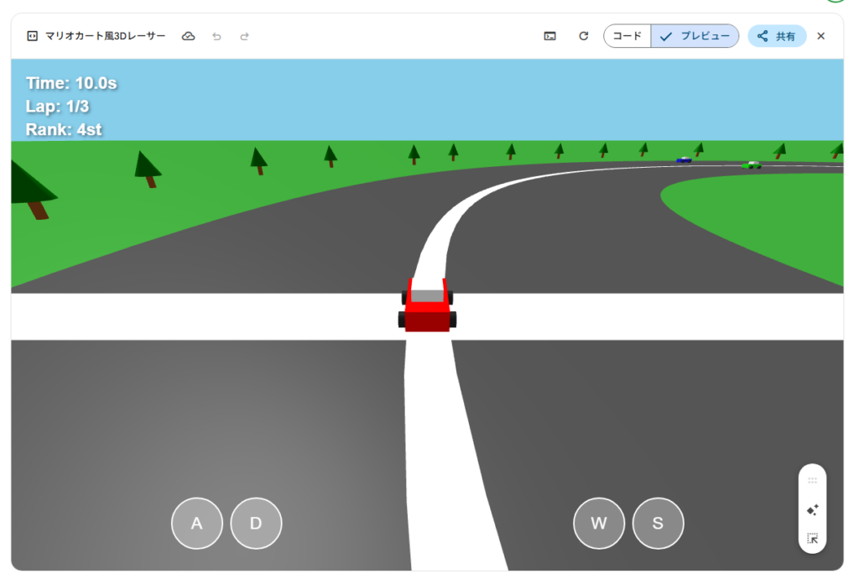
Task: Click the undo arrow in the header
Action: point(216,36)
